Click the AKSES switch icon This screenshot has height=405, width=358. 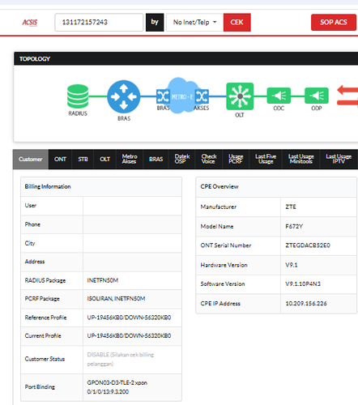pos(202,96)
